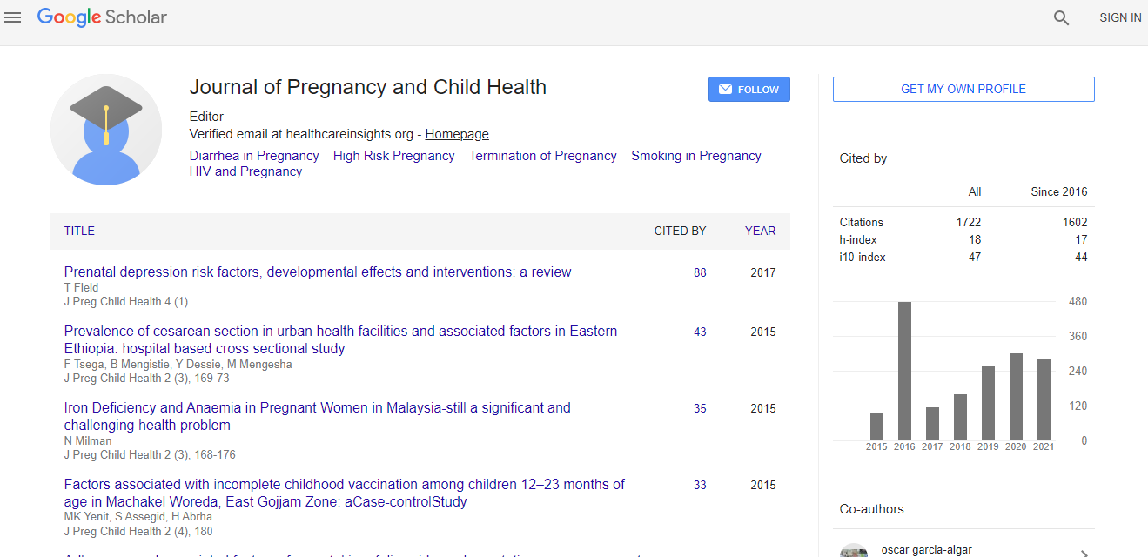Open oscar garcia-algar co-author photo
Viewport: 1148px width, 557px height.
pyautogui.click(x=854, y=550)
